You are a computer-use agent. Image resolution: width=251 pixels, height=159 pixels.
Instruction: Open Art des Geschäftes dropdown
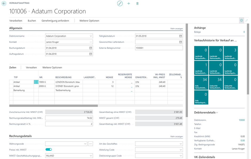point(181,144)
